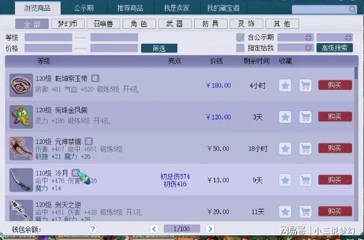The height and width of the screenshot is (240, 364).
Task: Open the 刑天之逆 weapon item thumbnail
Action: tap(21, 210)
